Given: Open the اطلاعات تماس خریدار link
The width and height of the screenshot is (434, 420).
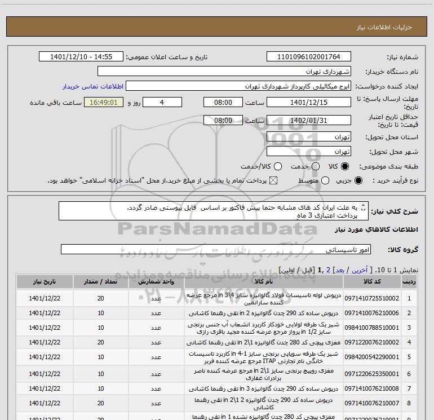Looking at the screenshot, I should (93, 86).
